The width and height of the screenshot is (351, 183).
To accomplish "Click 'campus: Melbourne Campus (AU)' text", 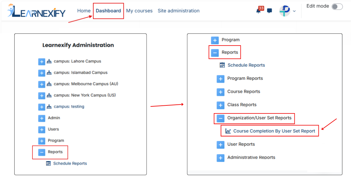I will (x=86, y=84).
